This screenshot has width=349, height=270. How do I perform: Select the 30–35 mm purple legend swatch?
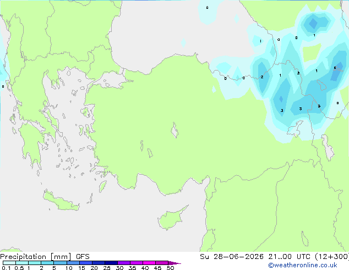124,263
